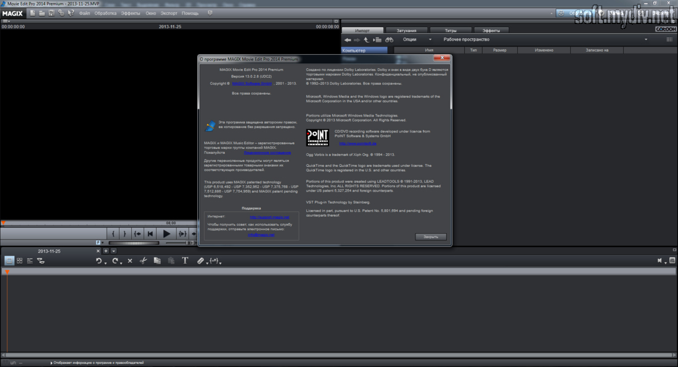Viewport: 678px width, 367px height.
Task: Open the undo history dropdown
Action: coord(105,262)
